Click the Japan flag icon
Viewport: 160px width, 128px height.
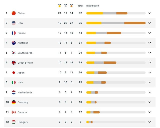(x=14, y=73)
